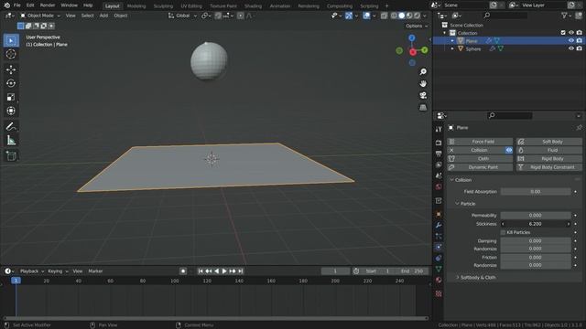Toggle the camera view icon

click(x=423, y=95)
